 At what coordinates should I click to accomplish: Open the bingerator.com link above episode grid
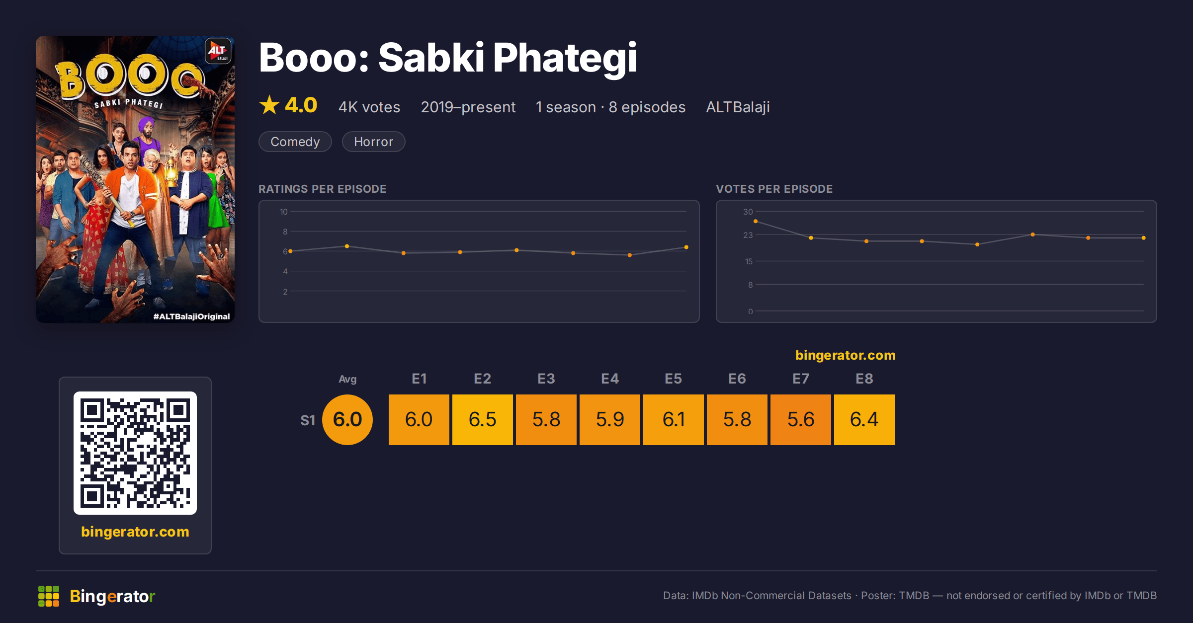pos(845,355)
